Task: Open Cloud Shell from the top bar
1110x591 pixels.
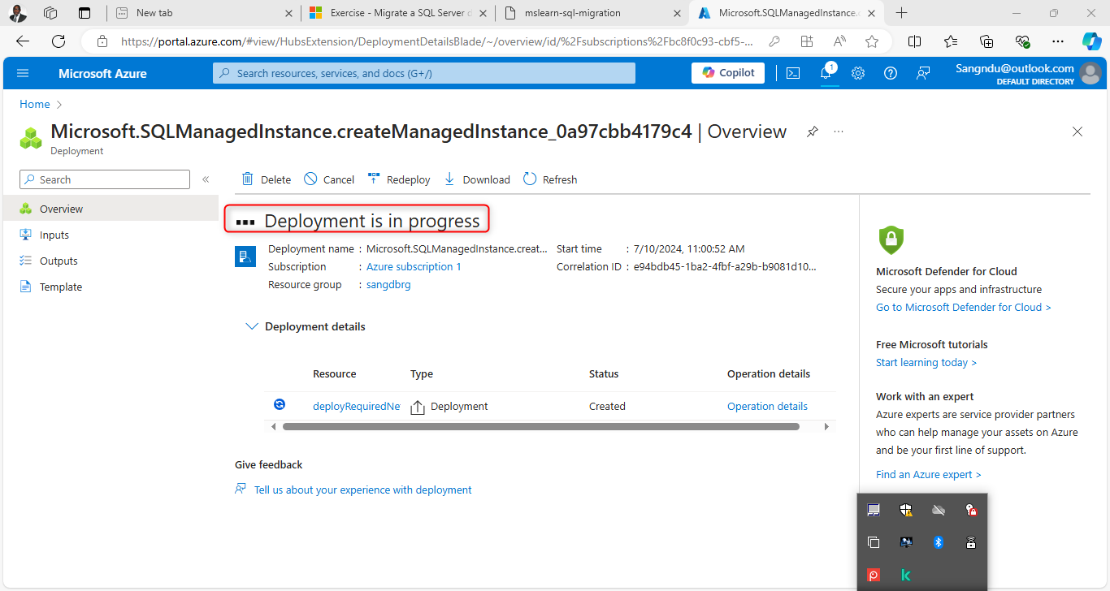Action: (x=793, y=73)
